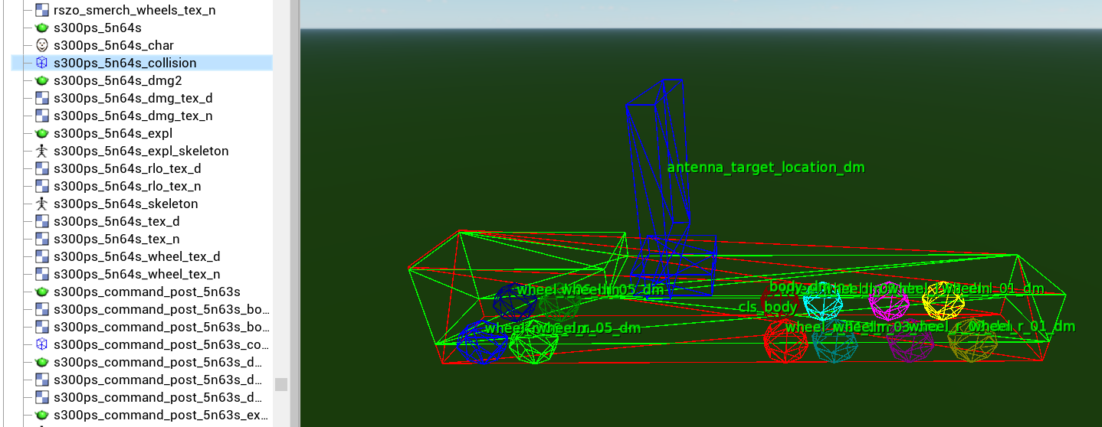Select s300ps_command_post_5n63s_ex... at the list bottom
This screenshot has width=1102, height=427.
(x=161, y=415)
